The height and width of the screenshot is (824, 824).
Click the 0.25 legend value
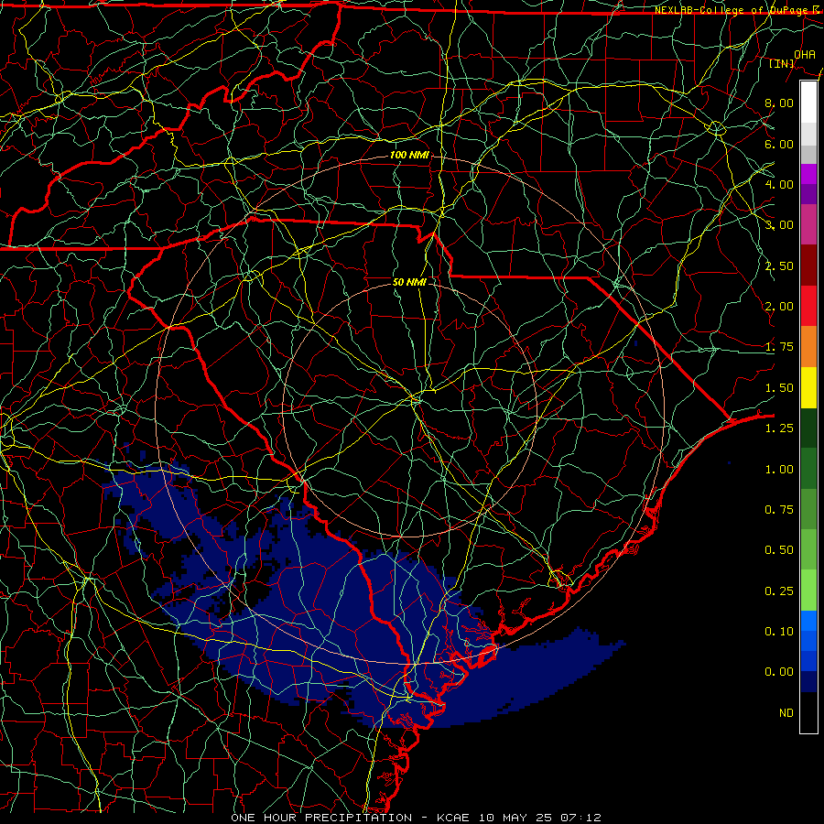coord(779,591)
